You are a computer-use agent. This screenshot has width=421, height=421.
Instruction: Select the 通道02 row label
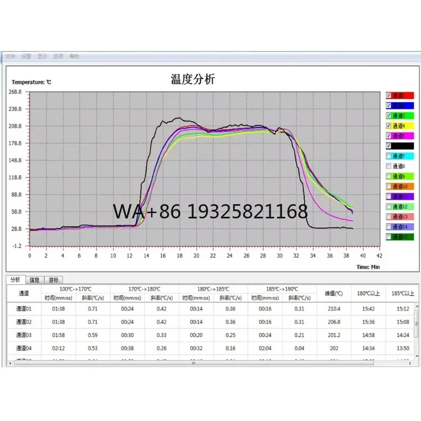pyautogui.click(x=24, y=322)
